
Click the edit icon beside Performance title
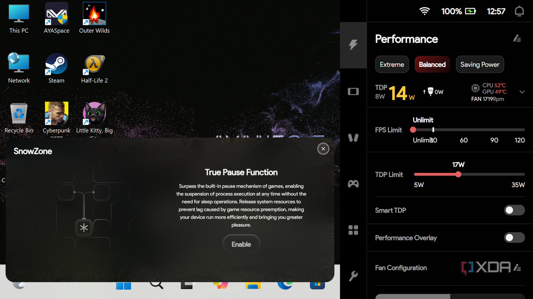coord(517,39)
